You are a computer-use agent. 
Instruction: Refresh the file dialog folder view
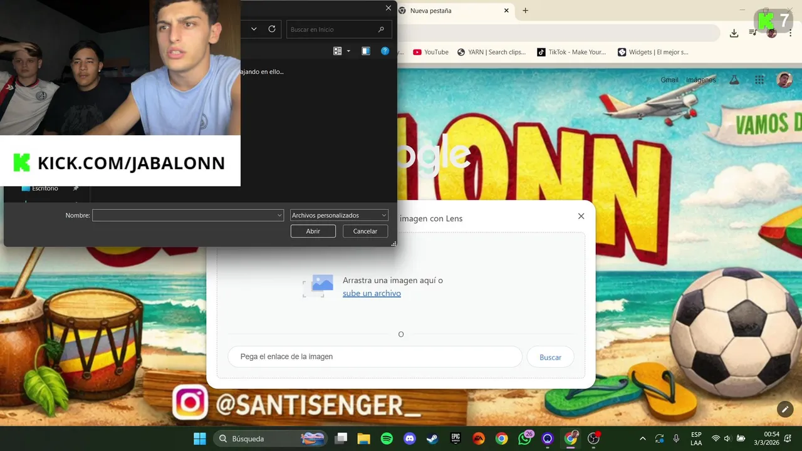coord(272,29)
